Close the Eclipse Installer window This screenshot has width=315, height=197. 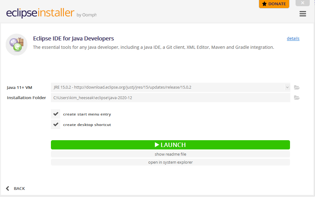click(303, 3)
